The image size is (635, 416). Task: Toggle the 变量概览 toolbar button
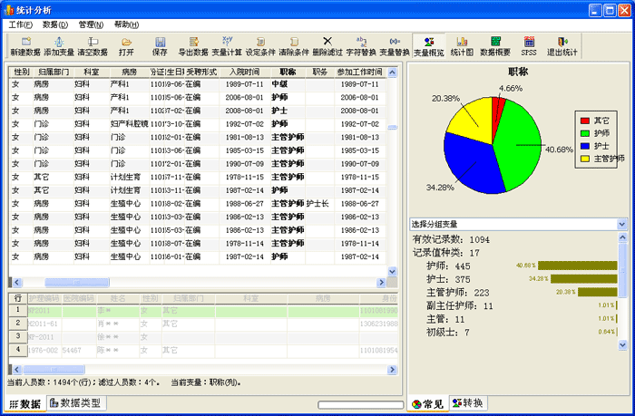click(429, 46)
